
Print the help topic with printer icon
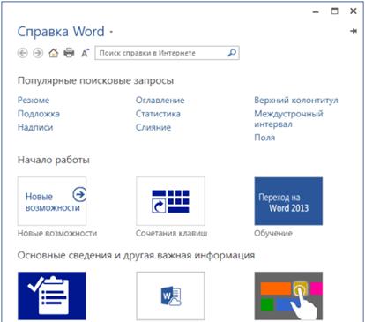click(x=69, y=53)
